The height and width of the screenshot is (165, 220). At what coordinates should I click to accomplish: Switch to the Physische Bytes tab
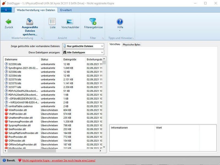[131, 44]
